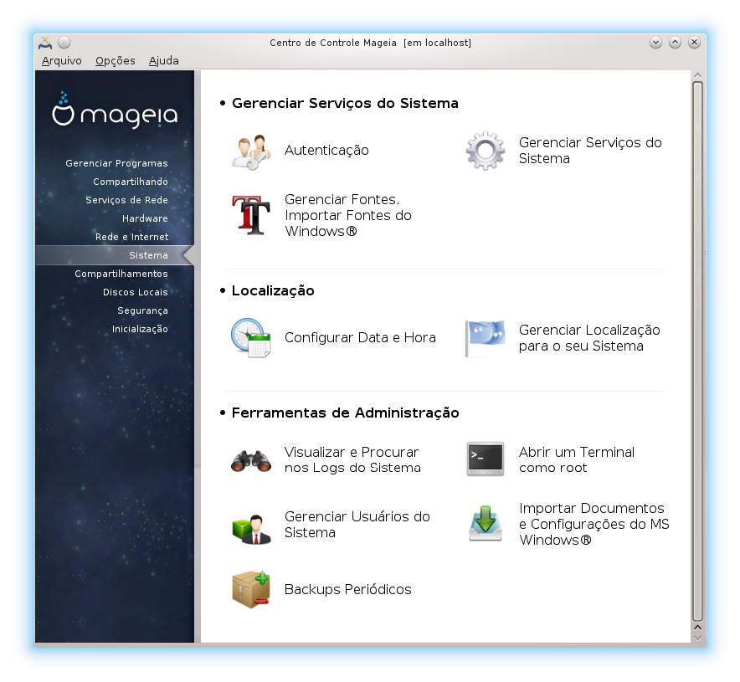Open the Ajuda menu

pyautogui.click(x=164, y=61)
